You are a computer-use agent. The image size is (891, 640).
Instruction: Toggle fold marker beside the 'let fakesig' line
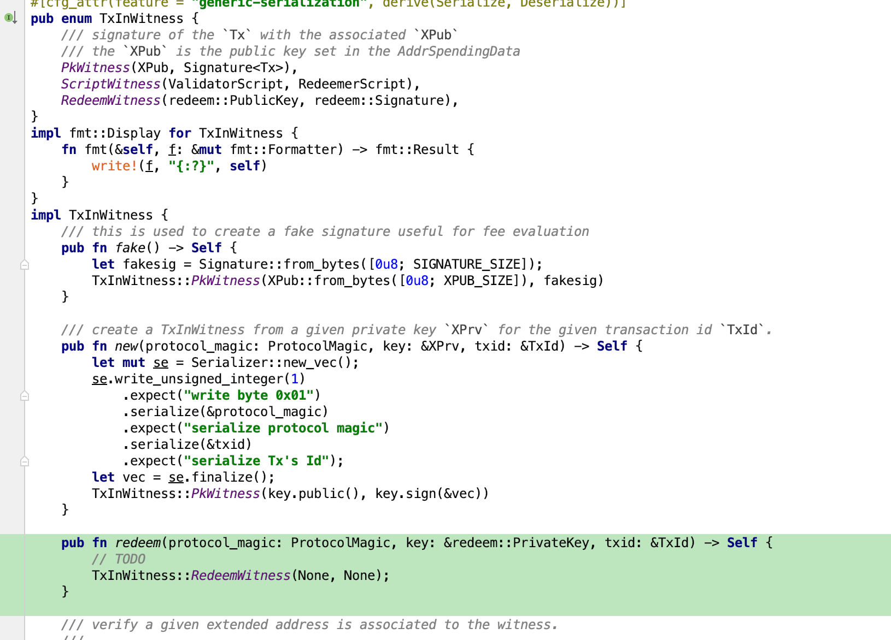click(25, 265)
